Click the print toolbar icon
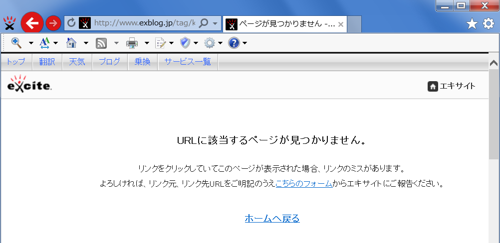This screenshot has height=243, width=500. tap(132, 43)
